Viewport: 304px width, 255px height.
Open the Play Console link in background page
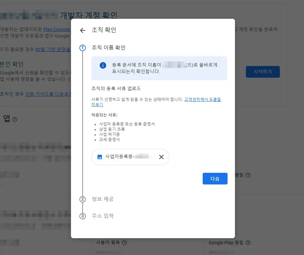(57, 29)
